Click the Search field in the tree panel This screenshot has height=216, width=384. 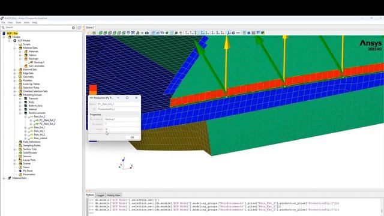[x=38, y=28]
